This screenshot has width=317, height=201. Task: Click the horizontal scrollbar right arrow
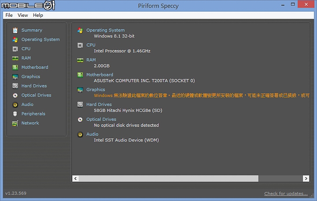point(306,179)
